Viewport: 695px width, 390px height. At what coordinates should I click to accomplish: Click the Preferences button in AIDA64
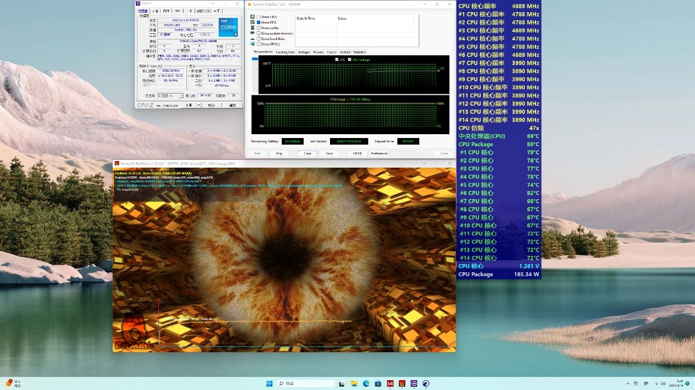pos(380,153)
